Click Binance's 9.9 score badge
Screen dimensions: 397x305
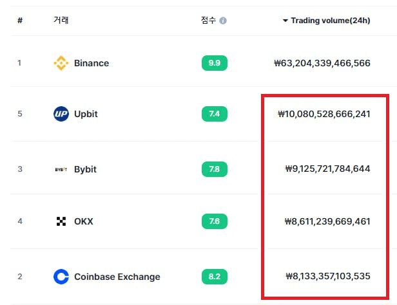pos(215,63)
